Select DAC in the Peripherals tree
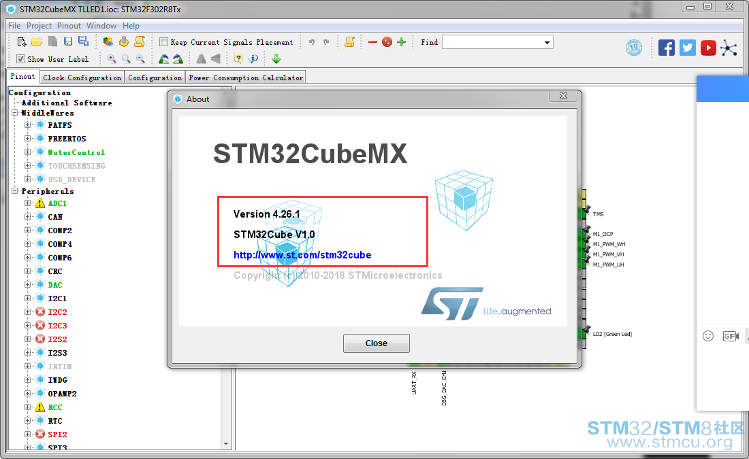 click(55, 285)
